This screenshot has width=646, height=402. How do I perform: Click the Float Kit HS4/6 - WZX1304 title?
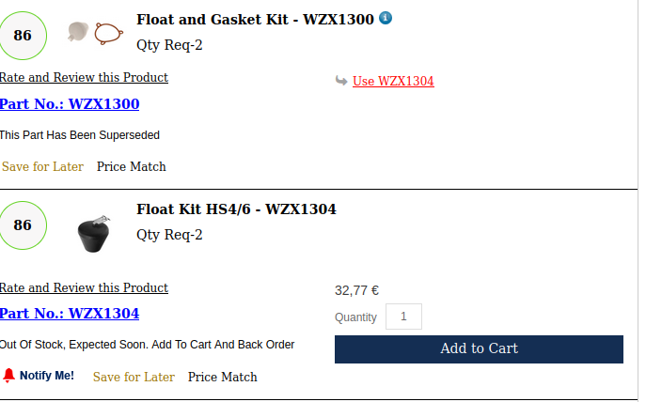[x=236, y=209]
